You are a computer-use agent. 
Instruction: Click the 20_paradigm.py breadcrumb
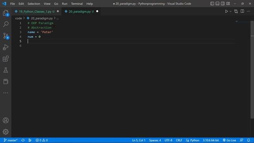click(x=42, y=18)
